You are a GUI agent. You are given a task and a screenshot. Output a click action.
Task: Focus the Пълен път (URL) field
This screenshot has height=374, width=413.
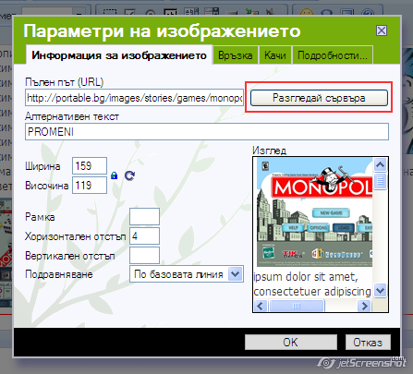click(x=134, y=98)
